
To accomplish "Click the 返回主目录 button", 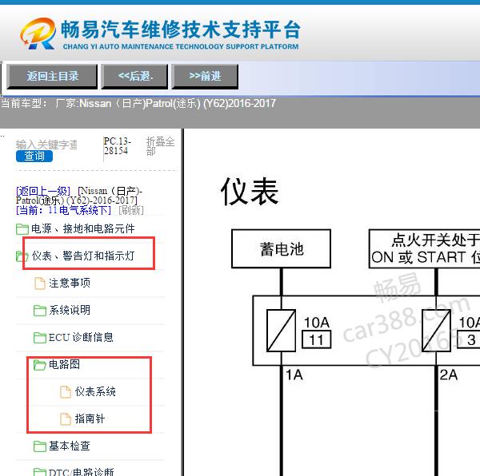I will pos(52,77).
